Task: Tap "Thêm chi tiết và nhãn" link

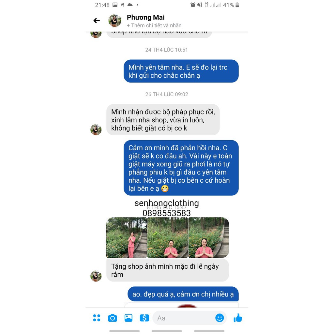Action: [x=154, y=25]
